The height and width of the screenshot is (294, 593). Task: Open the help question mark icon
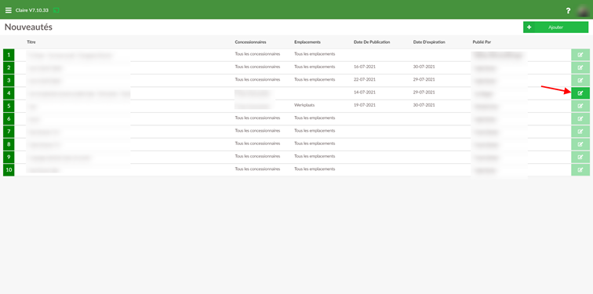pyautogui.click(x=568, y=11)
